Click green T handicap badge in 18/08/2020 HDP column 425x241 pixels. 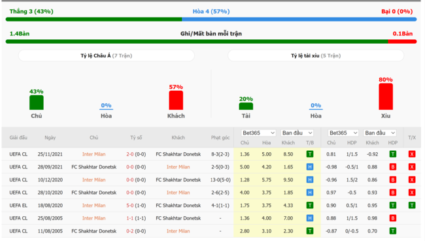click(392, 206)
